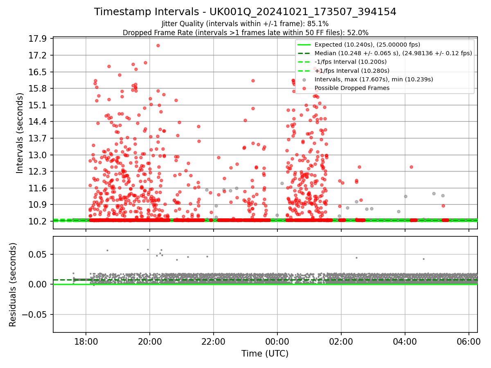Click the '22:00' x-axis tick label

pos(213,341)
